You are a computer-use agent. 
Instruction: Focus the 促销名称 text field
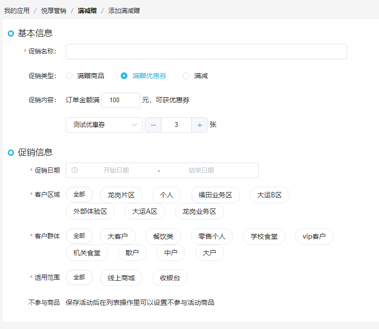pos(206,52)
